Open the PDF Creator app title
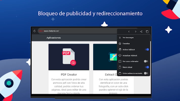Viewport: 180px width, 101px height. [x=69, y=74]
